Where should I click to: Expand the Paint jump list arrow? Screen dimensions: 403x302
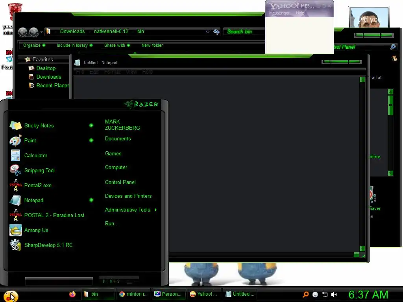pos(91,140)
